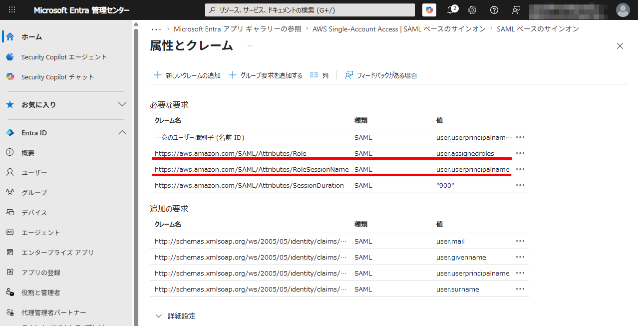Click the ホーム house icon in the sidebar
The width and height of the screenshot is (638, 326).
10,37
